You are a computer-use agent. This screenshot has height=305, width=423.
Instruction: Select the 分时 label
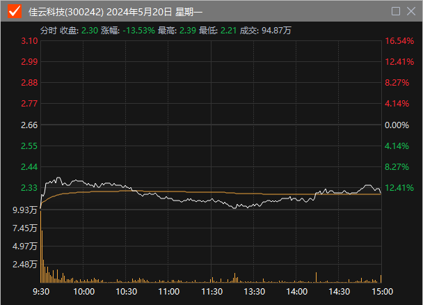click(x=49, y=31)
